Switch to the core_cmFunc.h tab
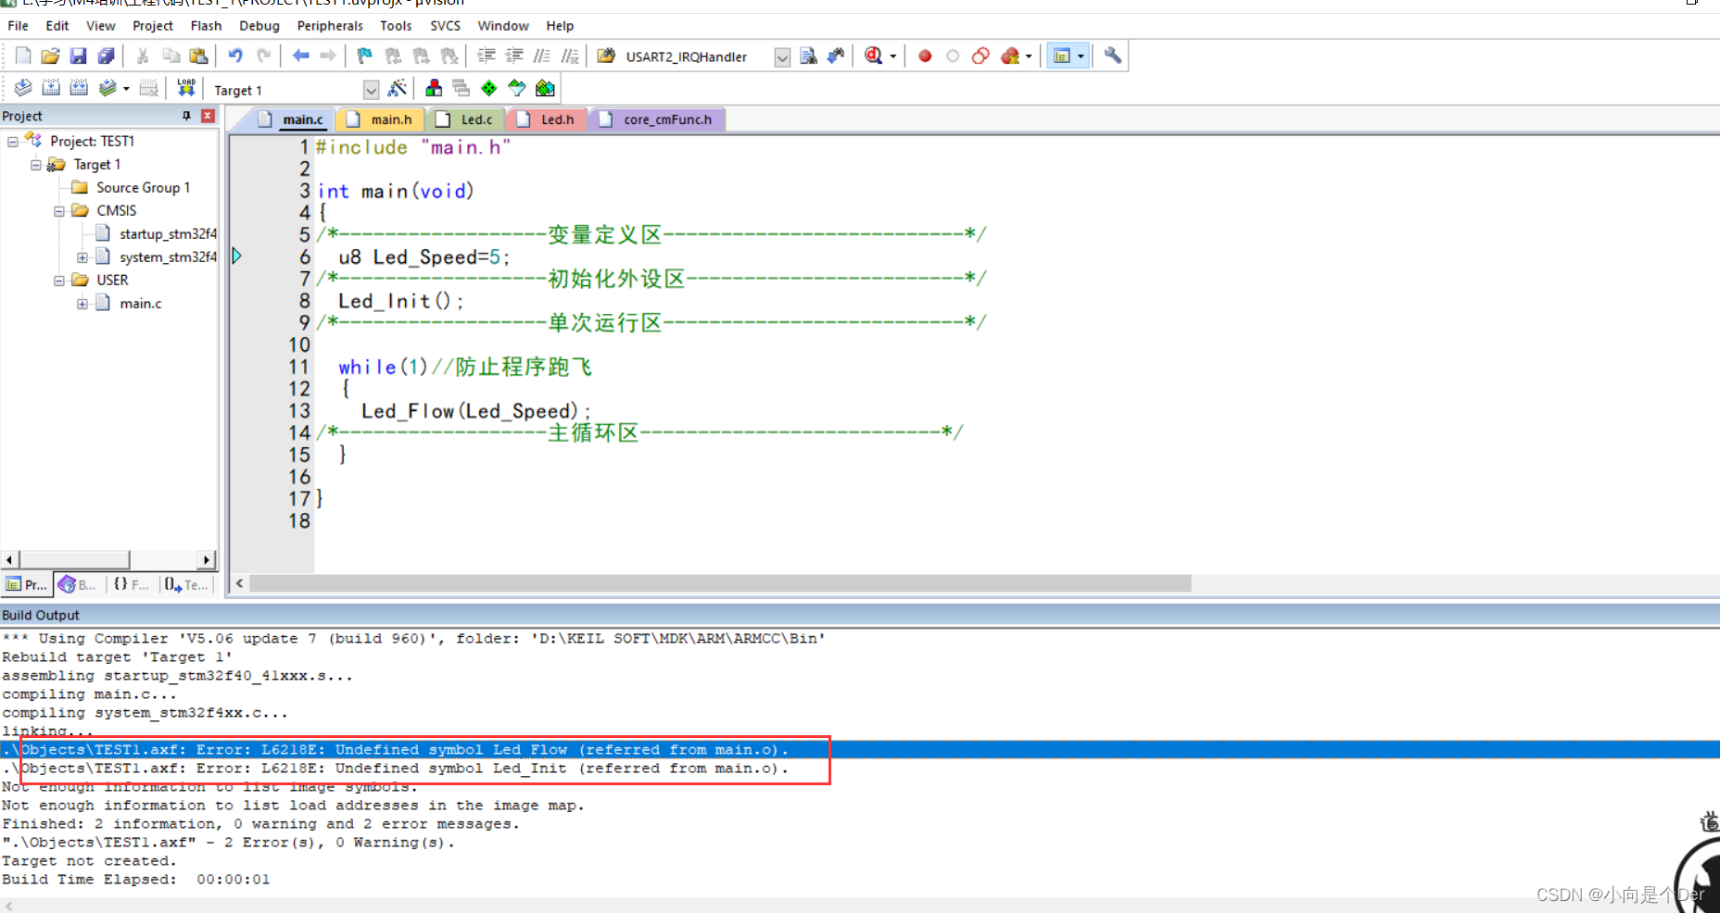The image size is (1720, 913). point(657,119)
